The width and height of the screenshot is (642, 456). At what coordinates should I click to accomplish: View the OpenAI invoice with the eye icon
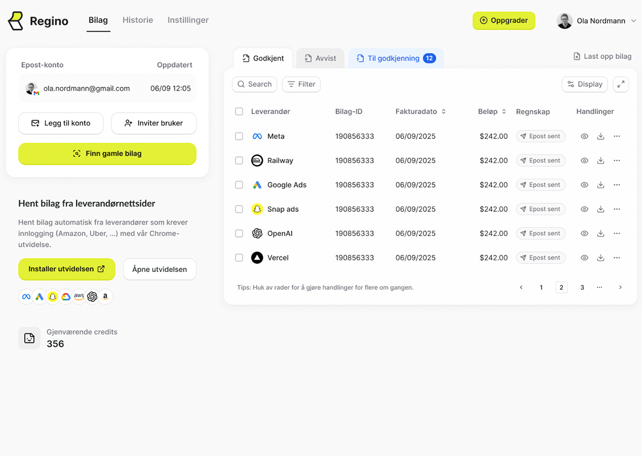(584, 233)
